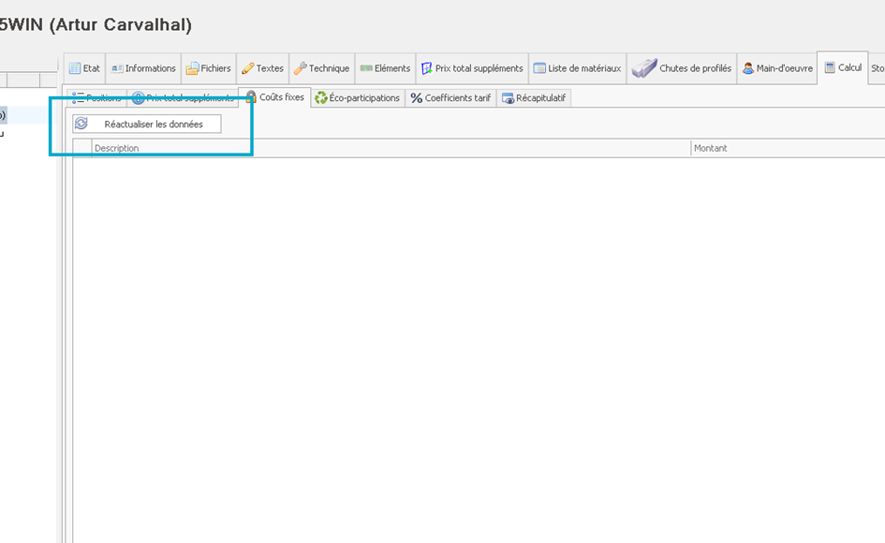
Task: Open Fichiers folder icon tab
Action: (208, 68)
